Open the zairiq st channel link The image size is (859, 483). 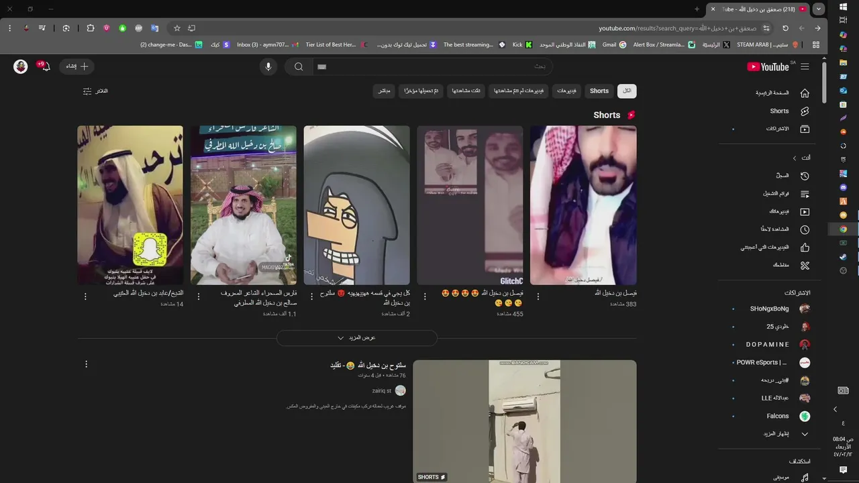381,390
